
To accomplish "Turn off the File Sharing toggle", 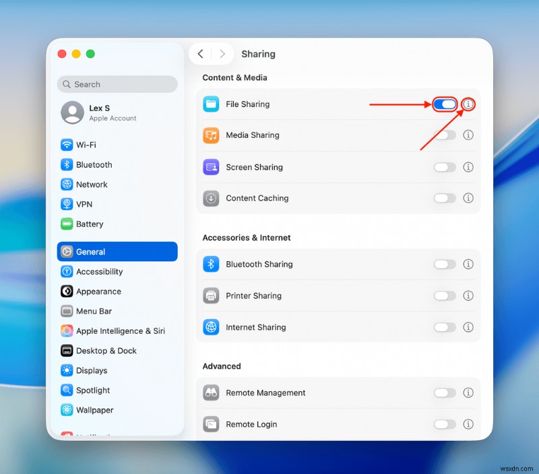I will [x=445, y=104].
